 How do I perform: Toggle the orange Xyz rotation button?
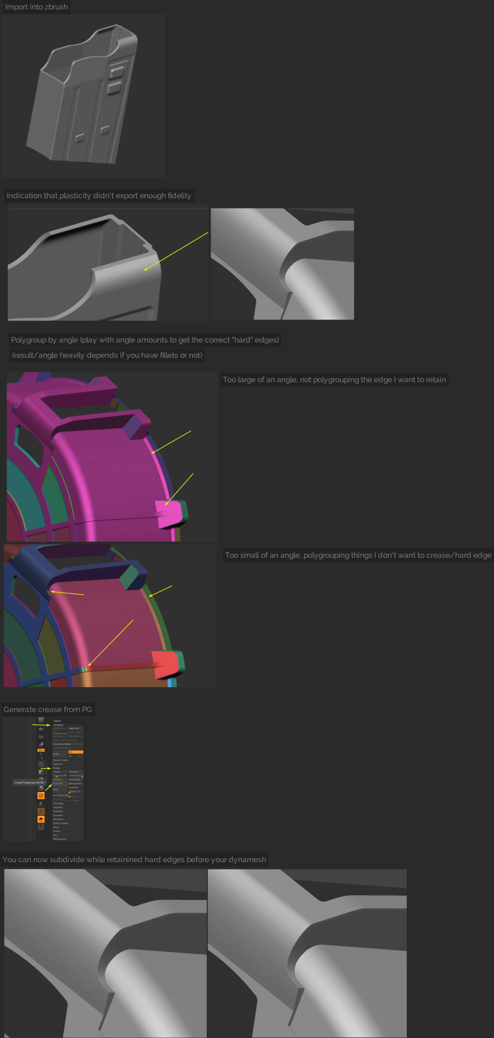click(41, 750)
